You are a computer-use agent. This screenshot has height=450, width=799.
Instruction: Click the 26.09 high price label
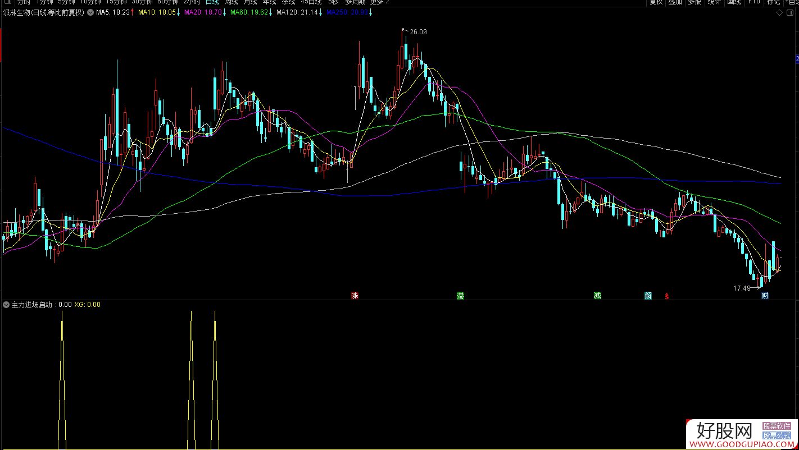pyautogui.click(x=418, y=32)
